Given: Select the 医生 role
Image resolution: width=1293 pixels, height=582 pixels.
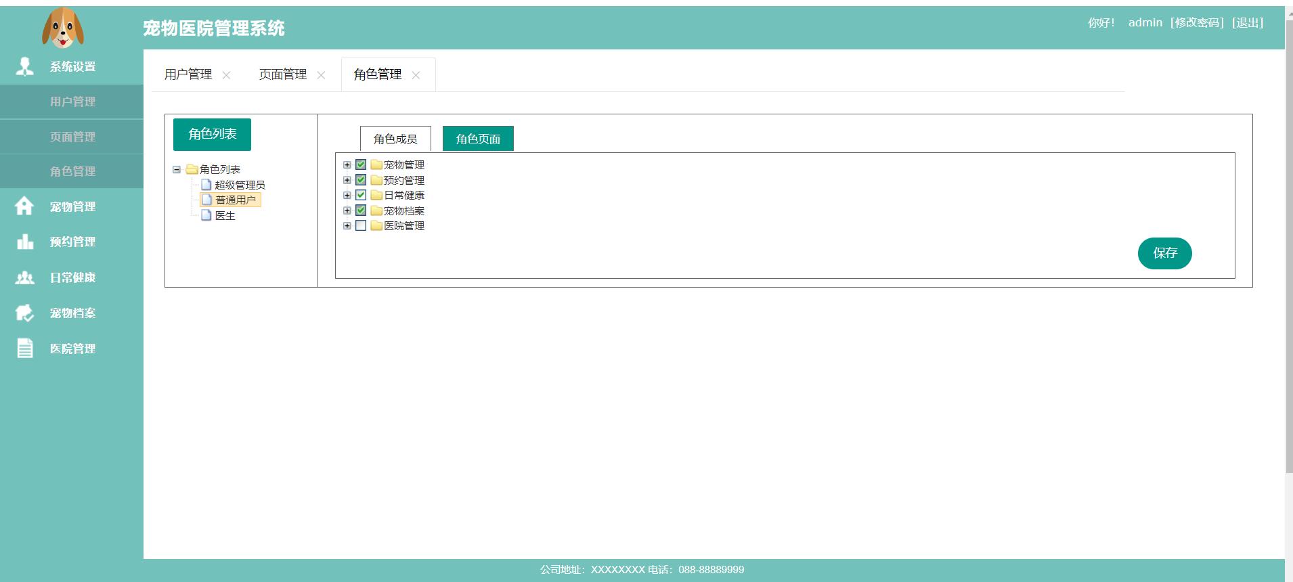Looking at the screenshot, I should pos(225,215).
